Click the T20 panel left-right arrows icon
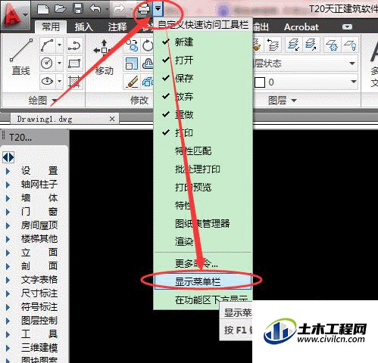This screenshot has height=363, width=378. pyautogui.click(x=8, y=157)
